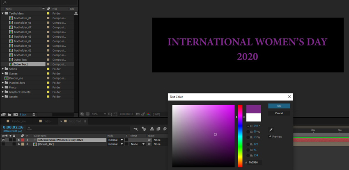Open blending Mode dropdown for layer 1
This screenshot has height=170, width=349.
click(x=115, y=140)
